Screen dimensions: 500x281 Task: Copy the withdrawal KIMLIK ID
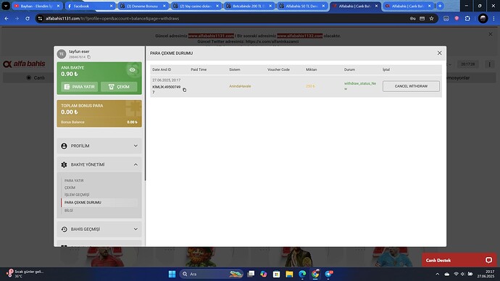point(184,90)
